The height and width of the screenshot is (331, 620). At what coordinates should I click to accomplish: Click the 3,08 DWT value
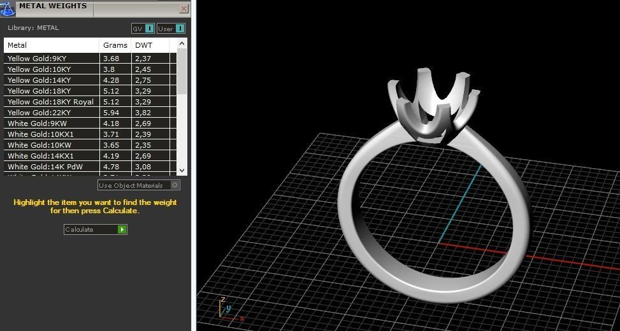click(x=143, y=167)
